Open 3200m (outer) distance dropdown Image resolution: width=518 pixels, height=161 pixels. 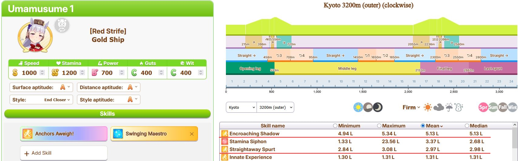pos(275,107)
